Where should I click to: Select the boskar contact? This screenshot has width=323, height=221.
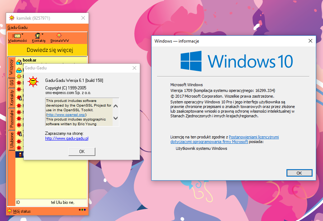pos(29,60)
